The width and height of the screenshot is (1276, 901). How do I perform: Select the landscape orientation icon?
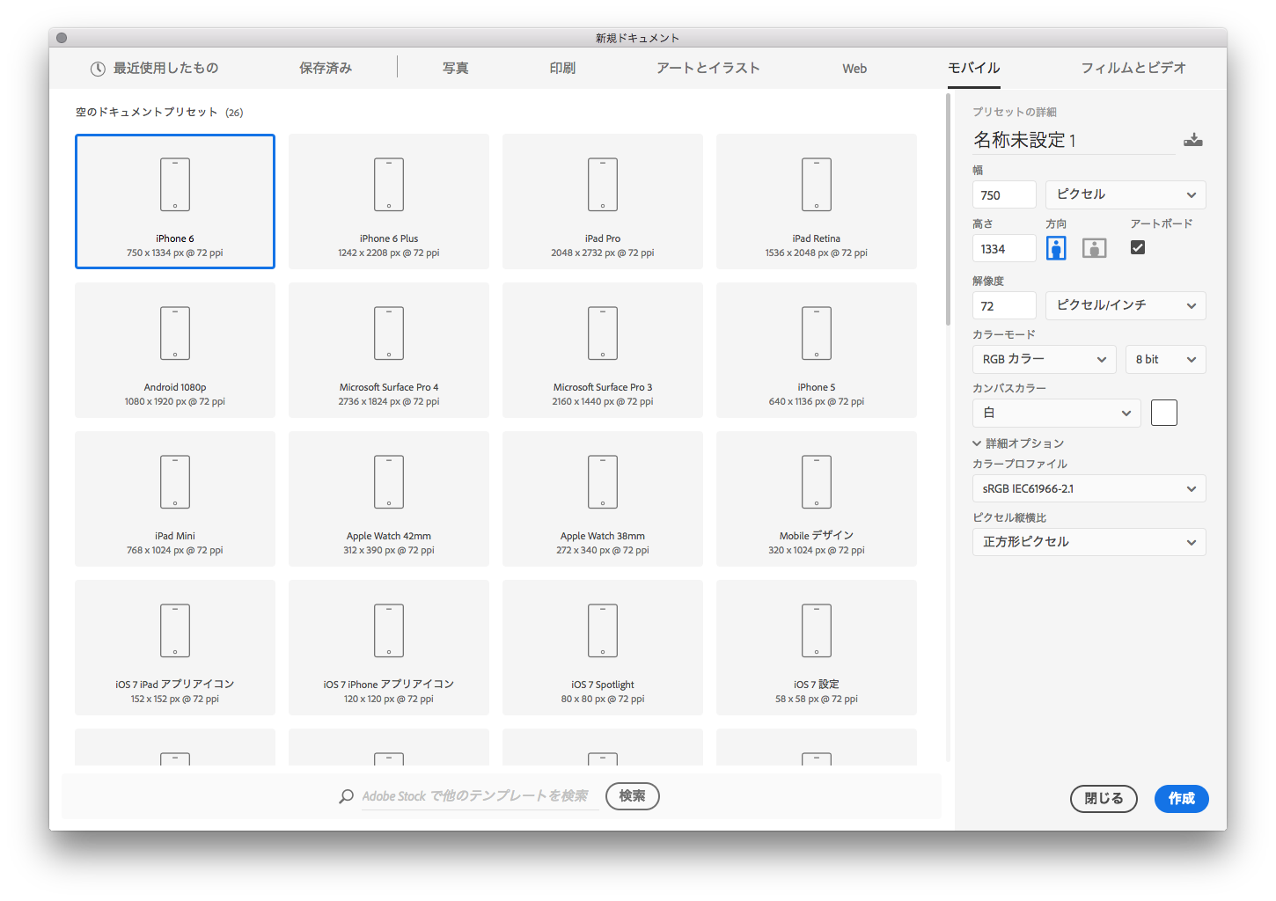[1094, 247]
